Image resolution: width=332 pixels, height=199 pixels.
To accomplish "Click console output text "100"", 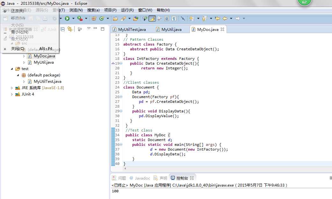I will point(115,191).
